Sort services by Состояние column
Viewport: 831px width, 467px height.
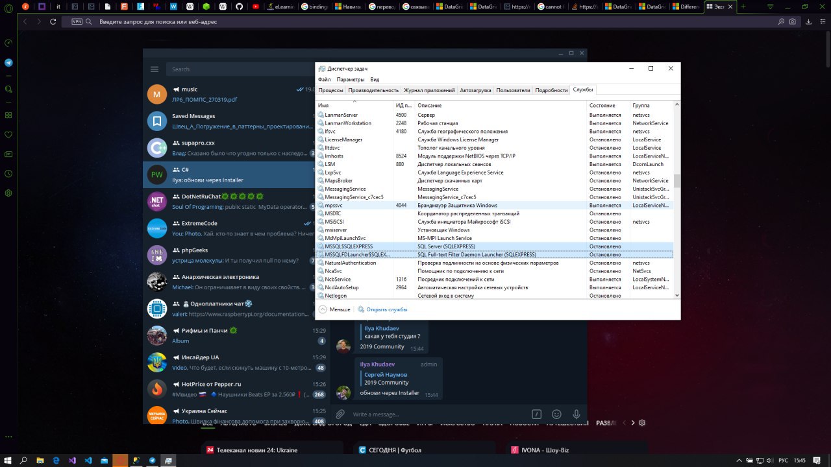[x=608, y=105]
